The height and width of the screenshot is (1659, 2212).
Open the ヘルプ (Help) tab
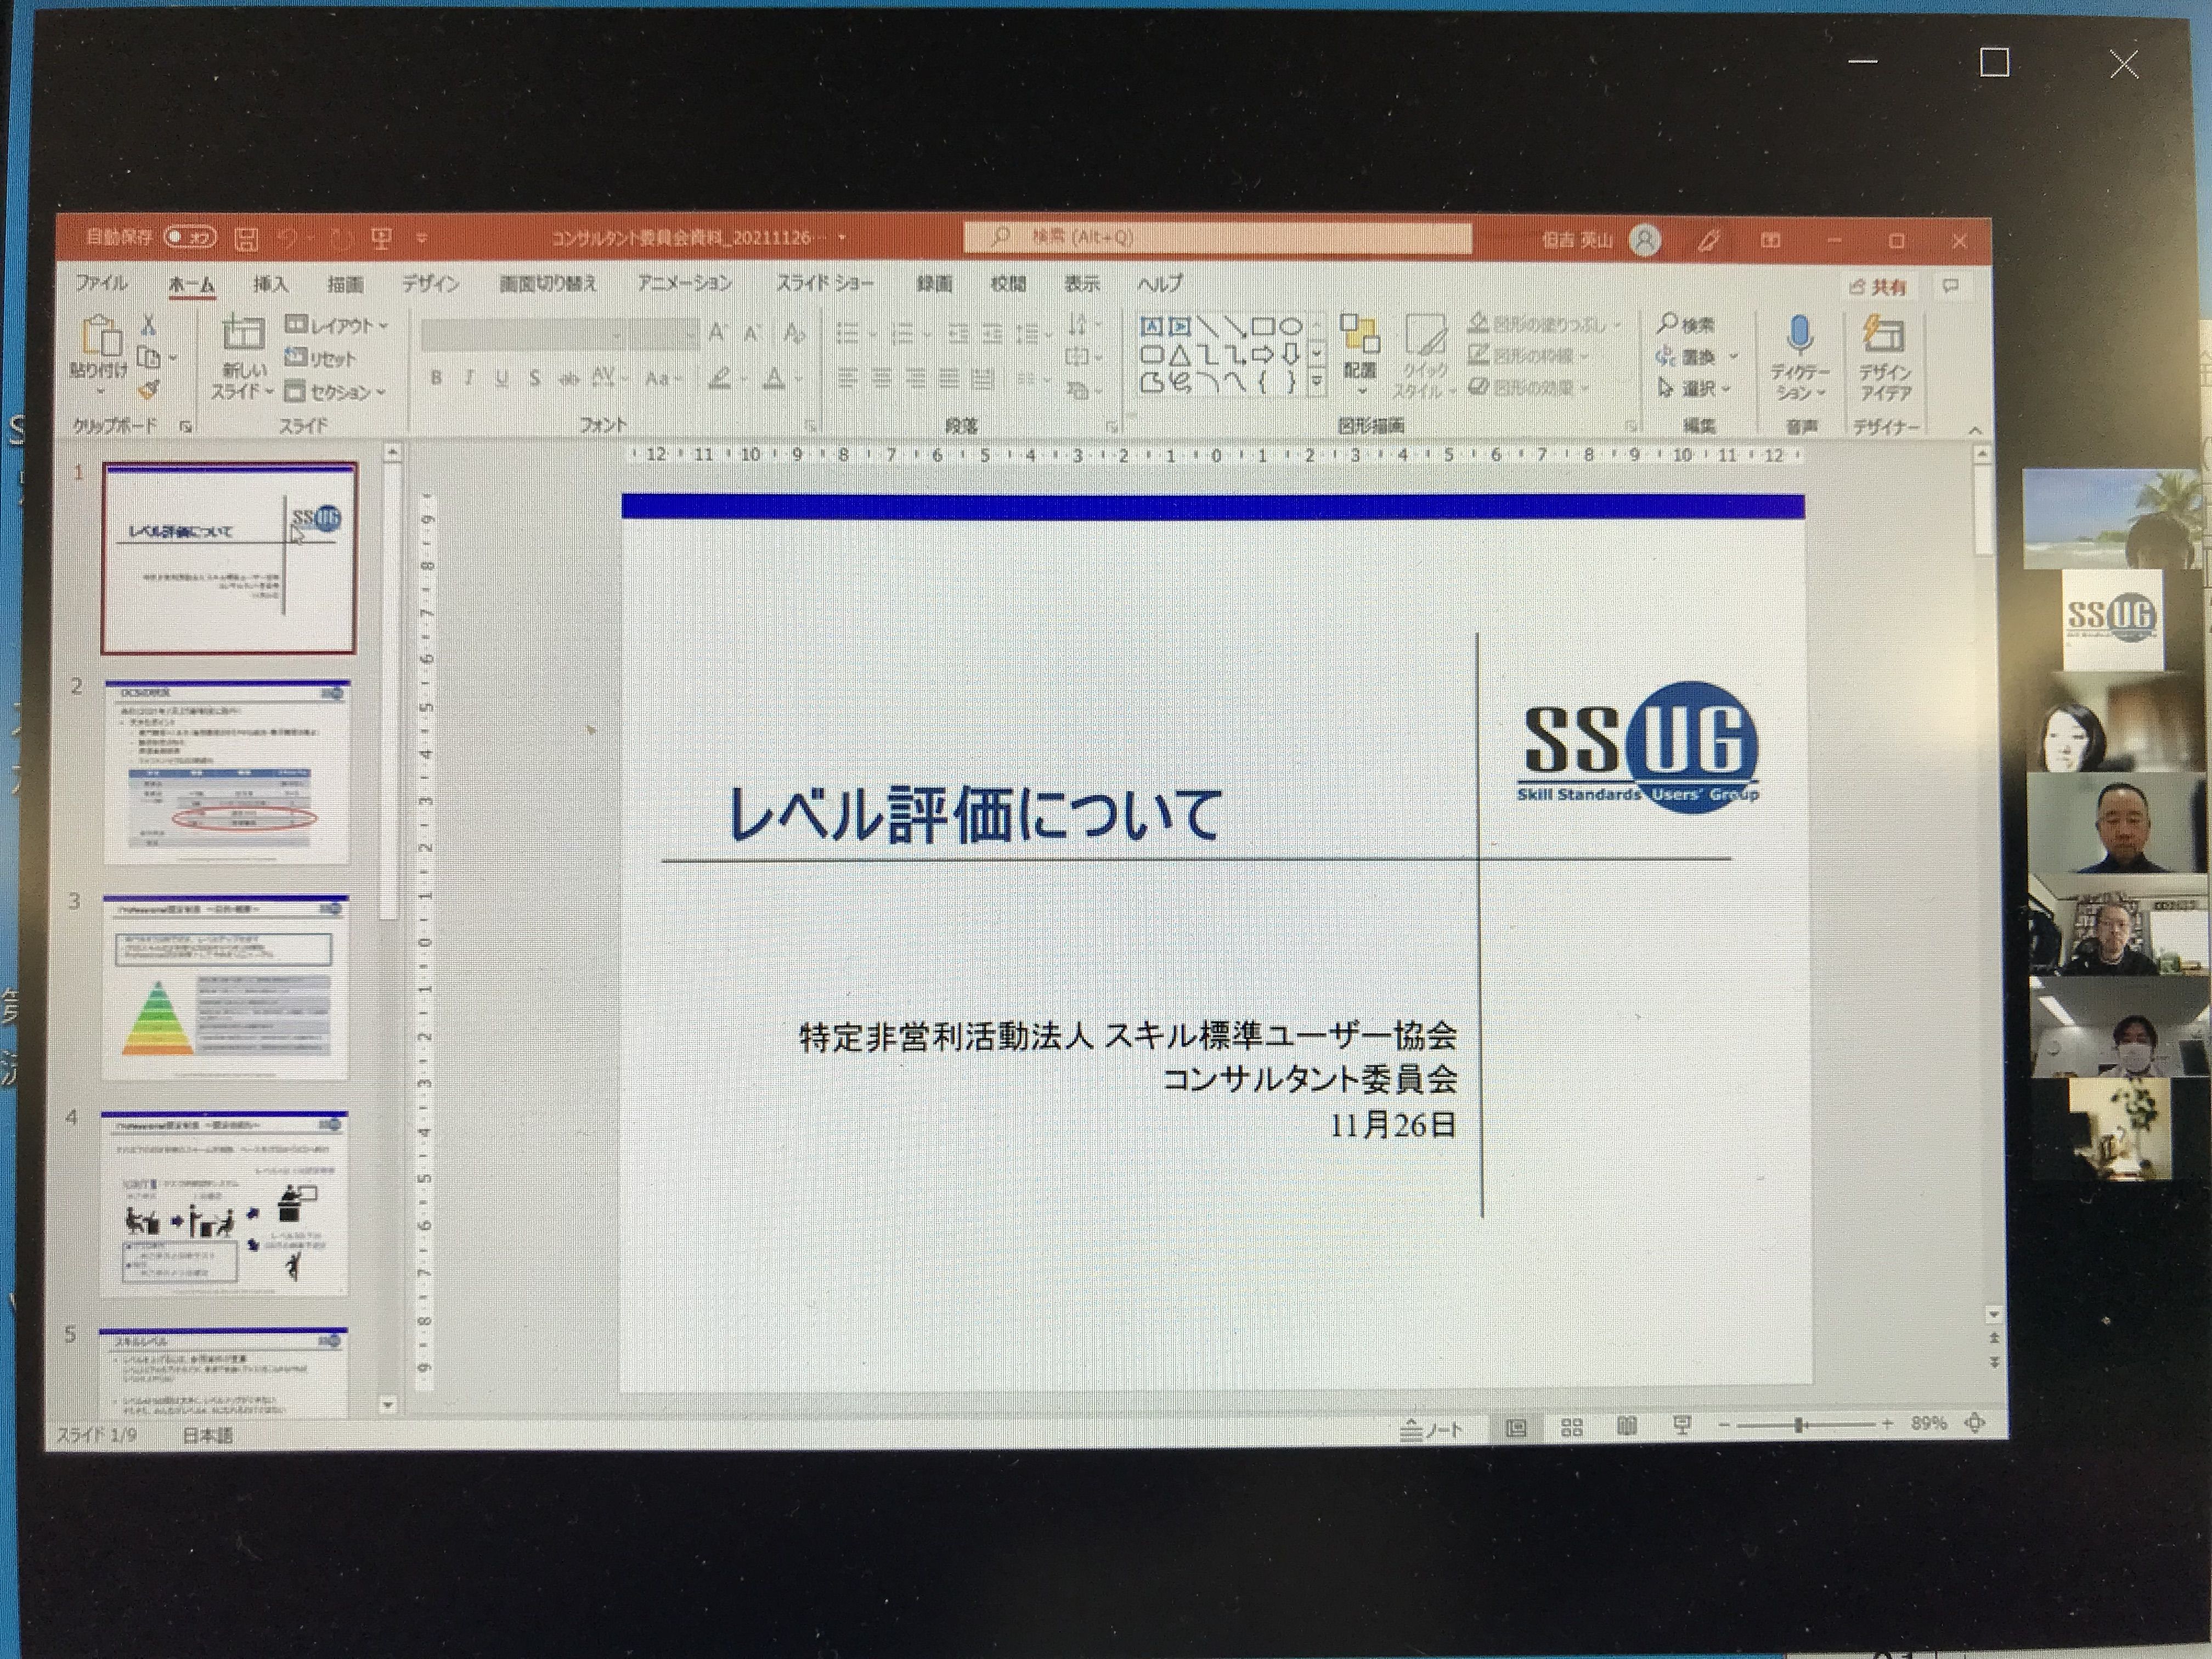point(1160,284)
